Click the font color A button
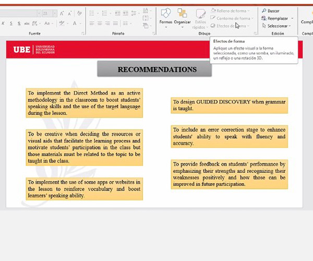The height and width of the screenshot is (261, 313). tap(75, 23)
